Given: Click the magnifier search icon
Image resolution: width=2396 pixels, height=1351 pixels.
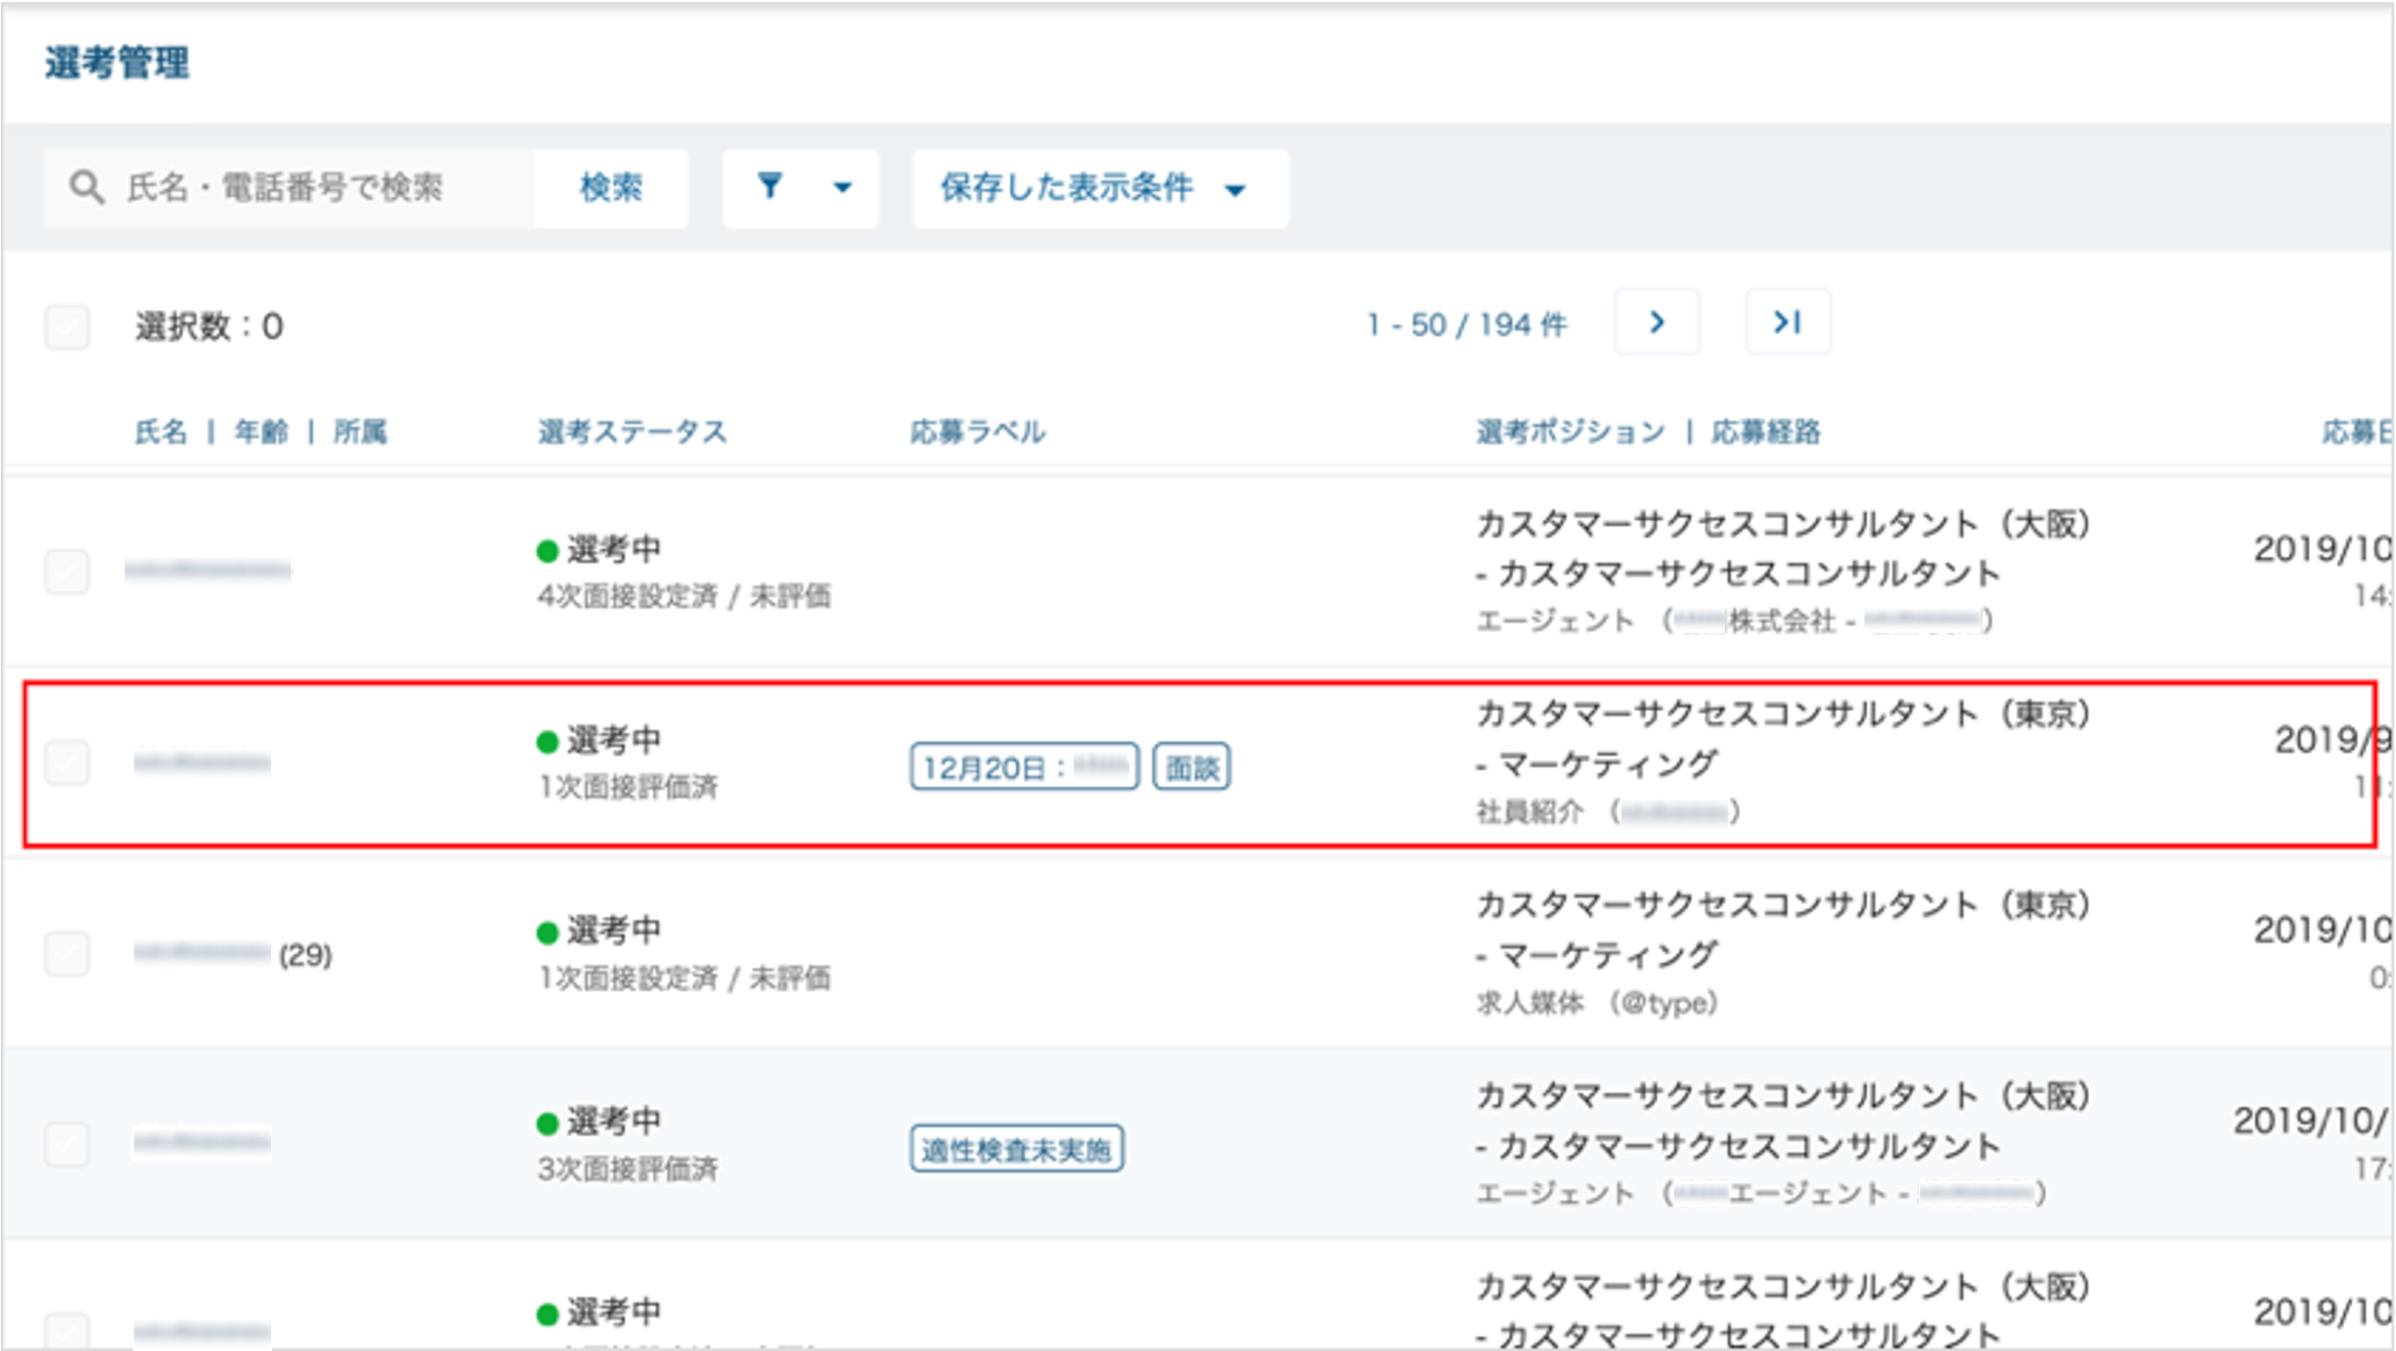Looking at the screenshot, I should [x=86, y=187].
